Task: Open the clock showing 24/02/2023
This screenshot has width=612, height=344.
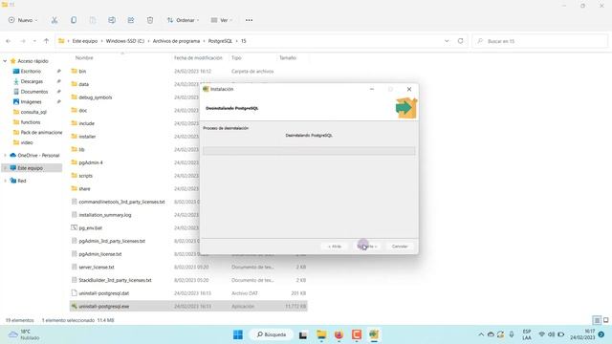Action: click(x=582, y=334)
